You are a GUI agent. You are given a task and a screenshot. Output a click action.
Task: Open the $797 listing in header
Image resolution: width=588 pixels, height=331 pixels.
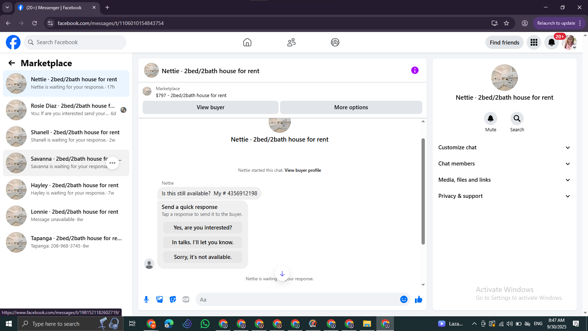(x=191, y=95)
